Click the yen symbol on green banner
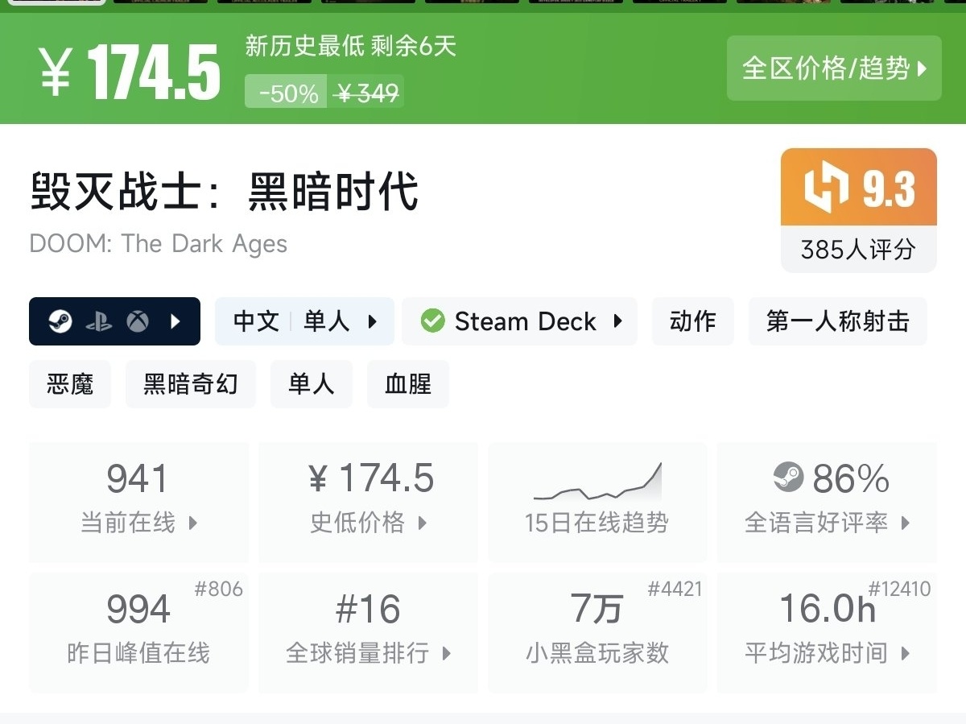The height and width of the screenshot is (724, 966). tap(55, 71)
